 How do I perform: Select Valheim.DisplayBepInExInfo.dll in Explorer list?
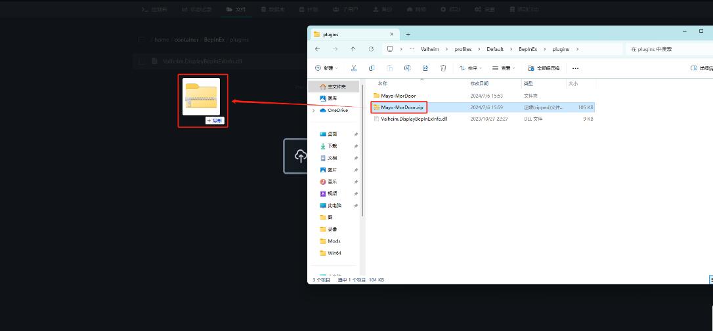[483, 119]
